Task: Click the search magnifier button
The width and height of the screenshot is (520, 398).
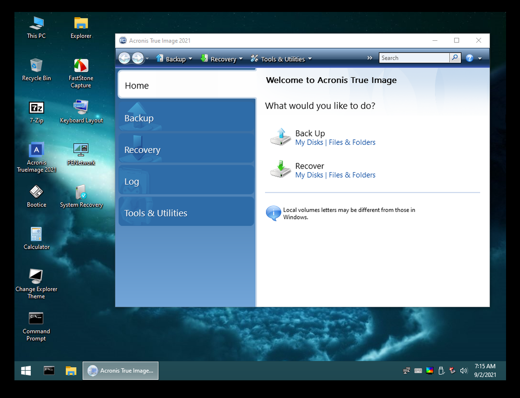Action: coord(455,58)
